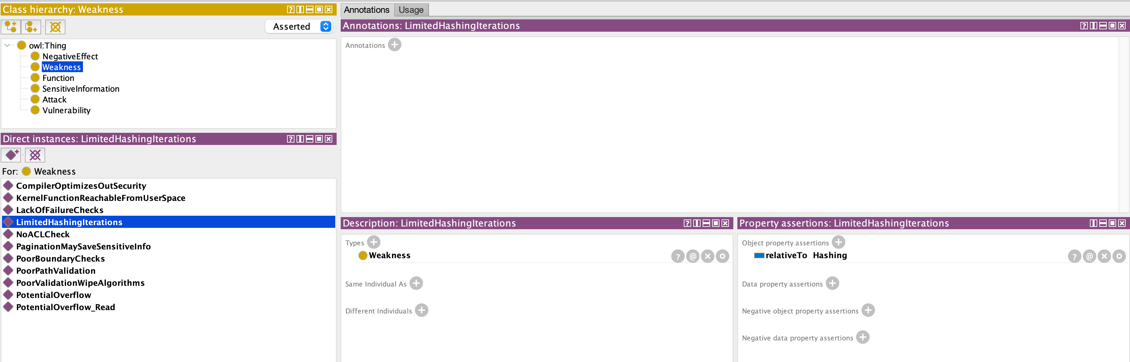
Task: Add an object property assertion
Action: tap(838, 242)
